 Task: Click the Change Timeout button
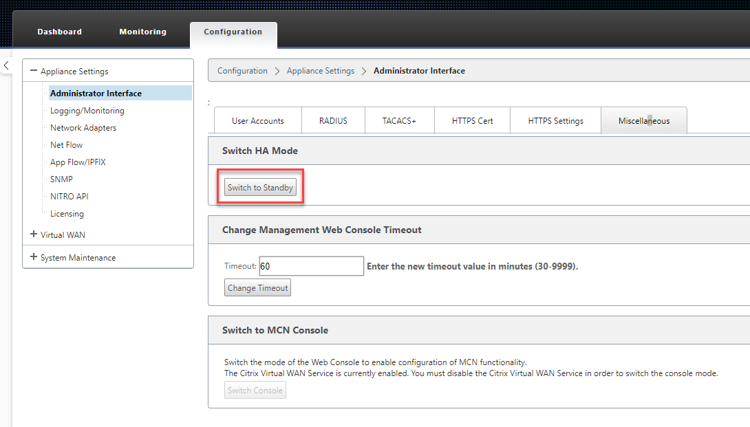[258, 288]
